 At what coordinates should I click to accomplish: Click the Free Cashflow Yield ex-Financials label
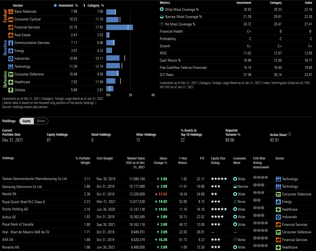pos(183,67)
